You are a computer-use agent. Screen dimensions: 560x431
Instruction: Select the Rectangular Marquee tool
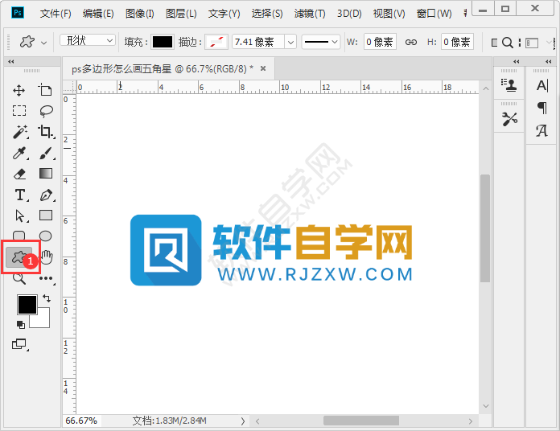click(19, 111)
